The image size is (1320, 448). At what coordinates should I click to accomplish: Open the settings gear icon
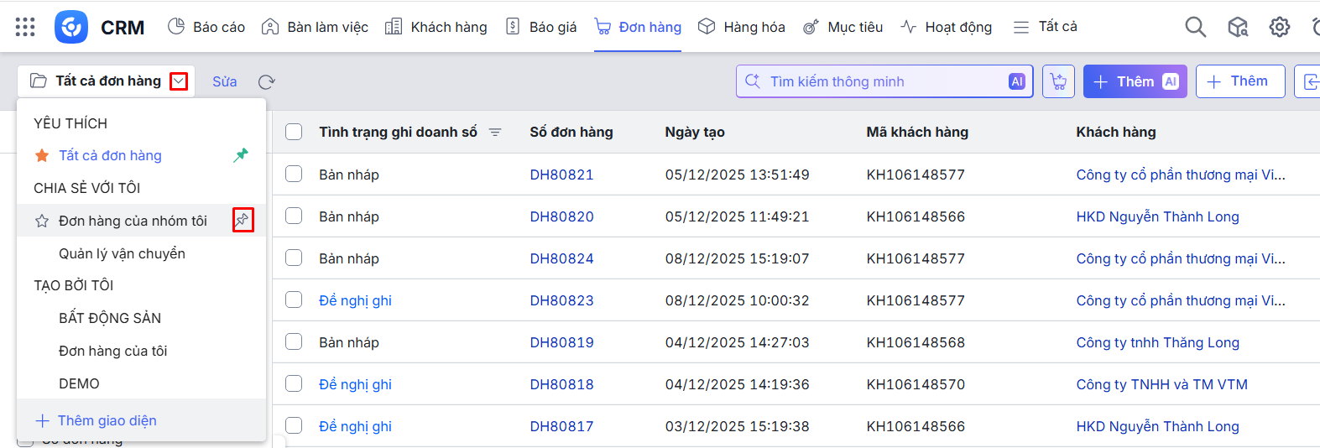point(1279,27)
